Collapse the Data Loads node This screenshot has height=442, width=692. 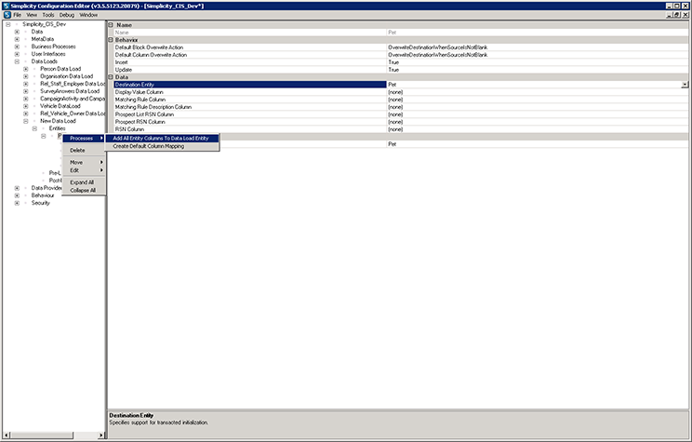point(17,61)
